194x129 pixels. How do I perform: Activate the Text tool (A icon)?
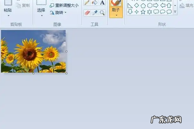(102, 3)
